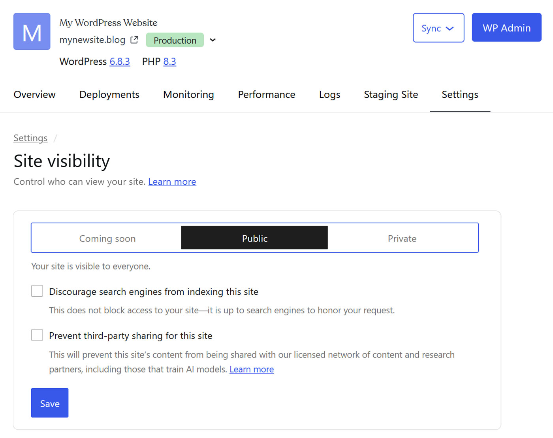Viewport: 553px width, 438px height.
Task: Open the chevron next to the Production badge
Action: tap(213, 40)
